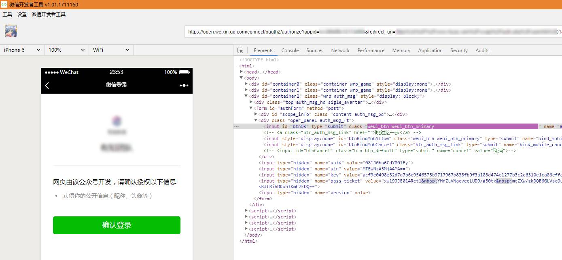The height and width of the screenshot is (260, 562).
Task: Click the <!DOCTYPE html> line
Action: (x=259, y=60)
